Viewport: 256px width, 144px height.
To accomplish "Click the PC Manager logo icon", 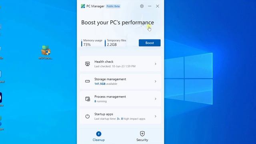I will tap(83, 6).
